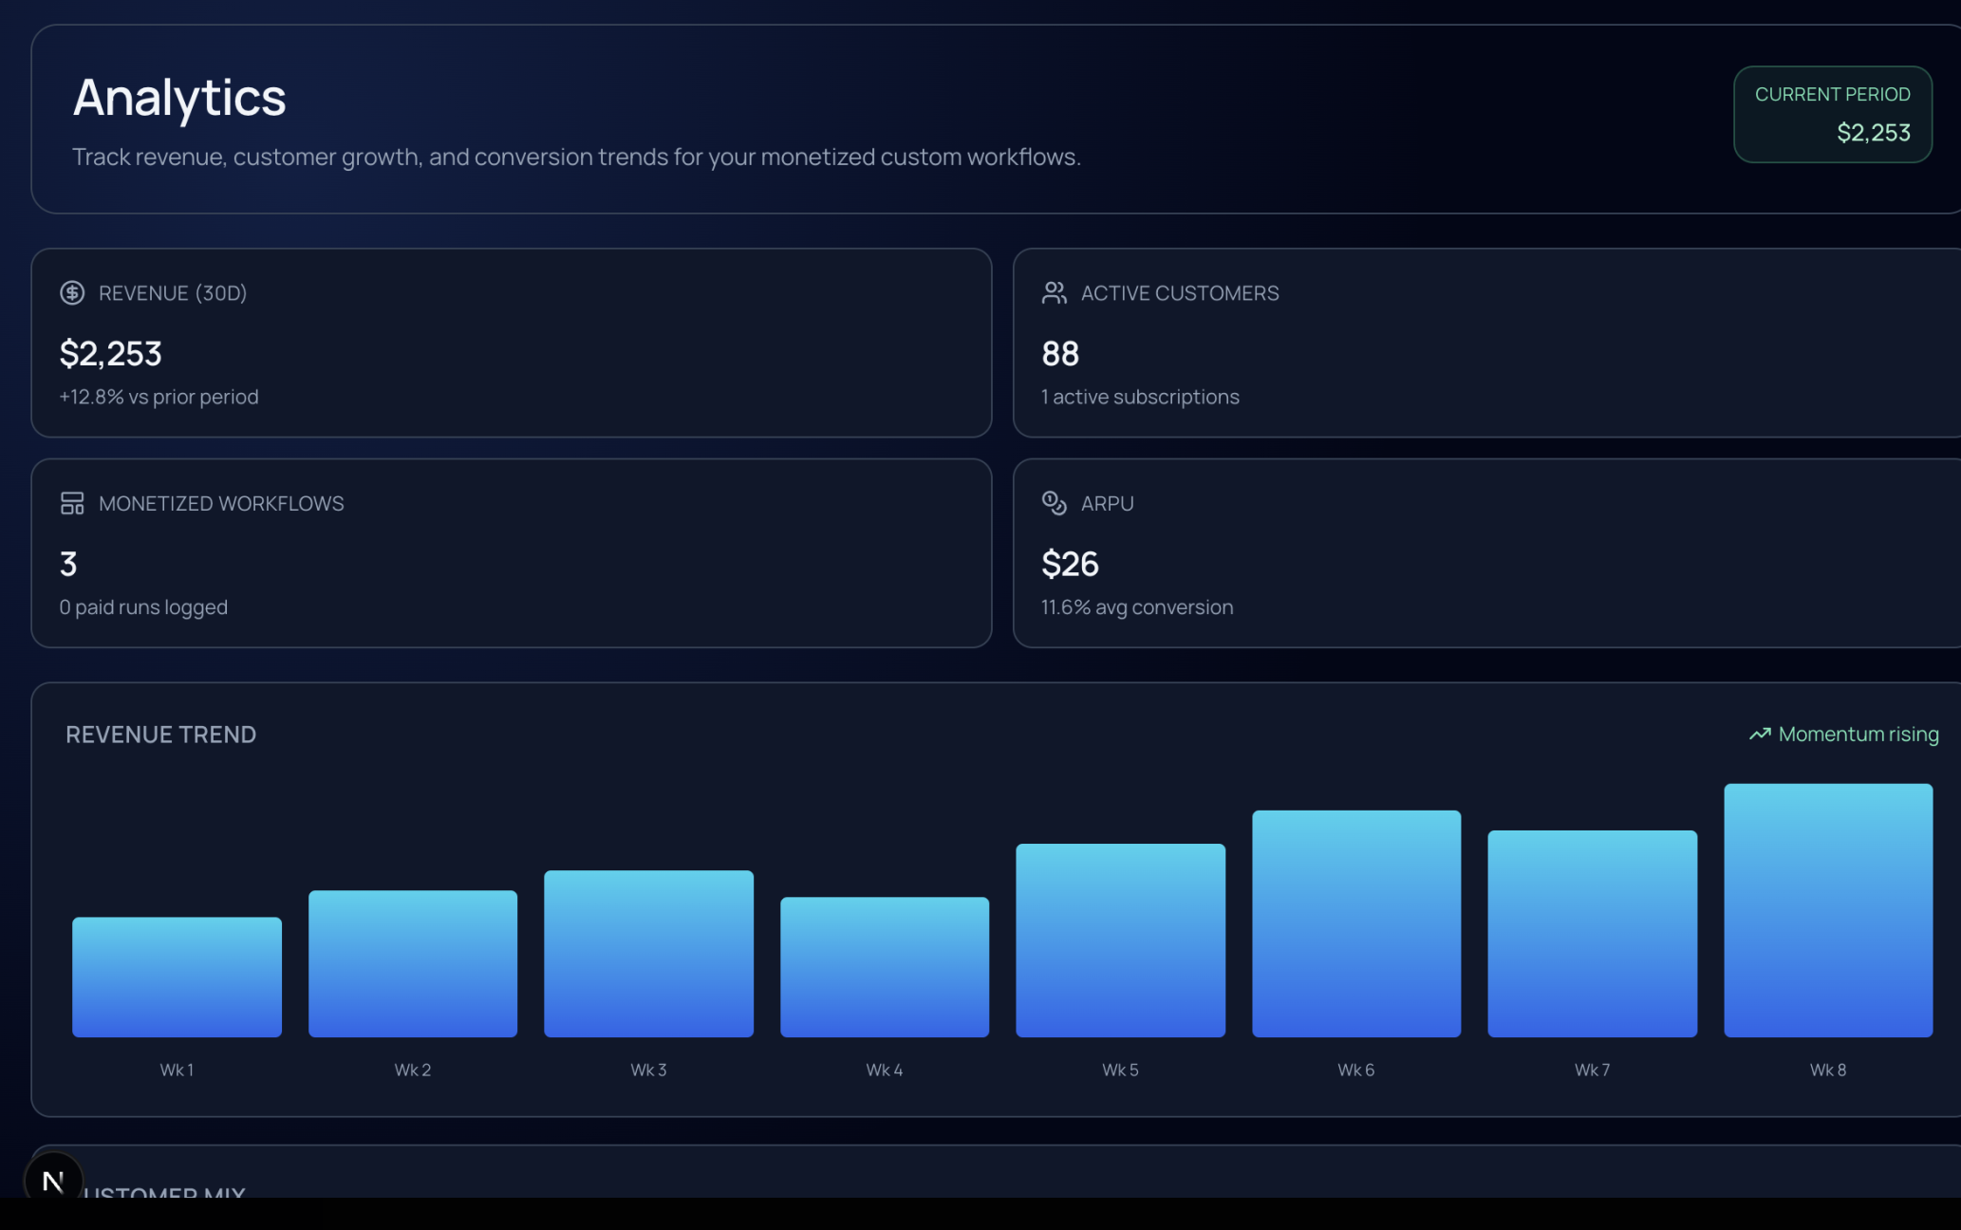Click the $2,253 revenue value in Revenue card

111,354
